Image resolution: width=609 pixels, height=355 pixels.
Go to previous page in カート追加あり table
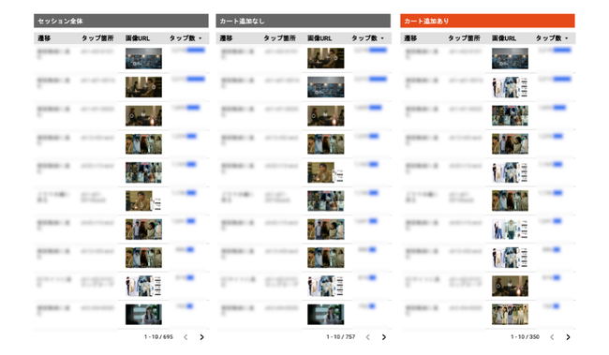[x=552, y=337]
